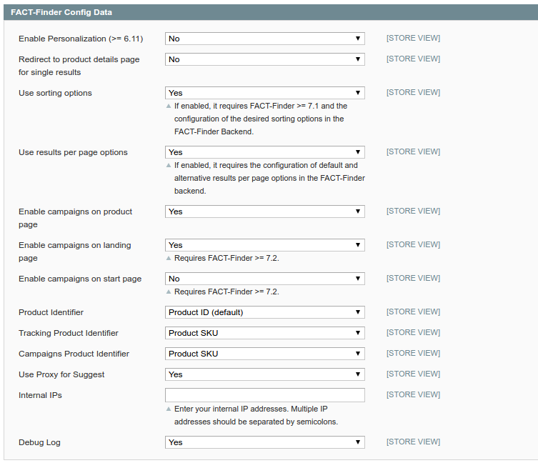Click the Enable Personalization (>= 6.11) label
The height and width of the screenshot is (463, 538).
[81, 39]
